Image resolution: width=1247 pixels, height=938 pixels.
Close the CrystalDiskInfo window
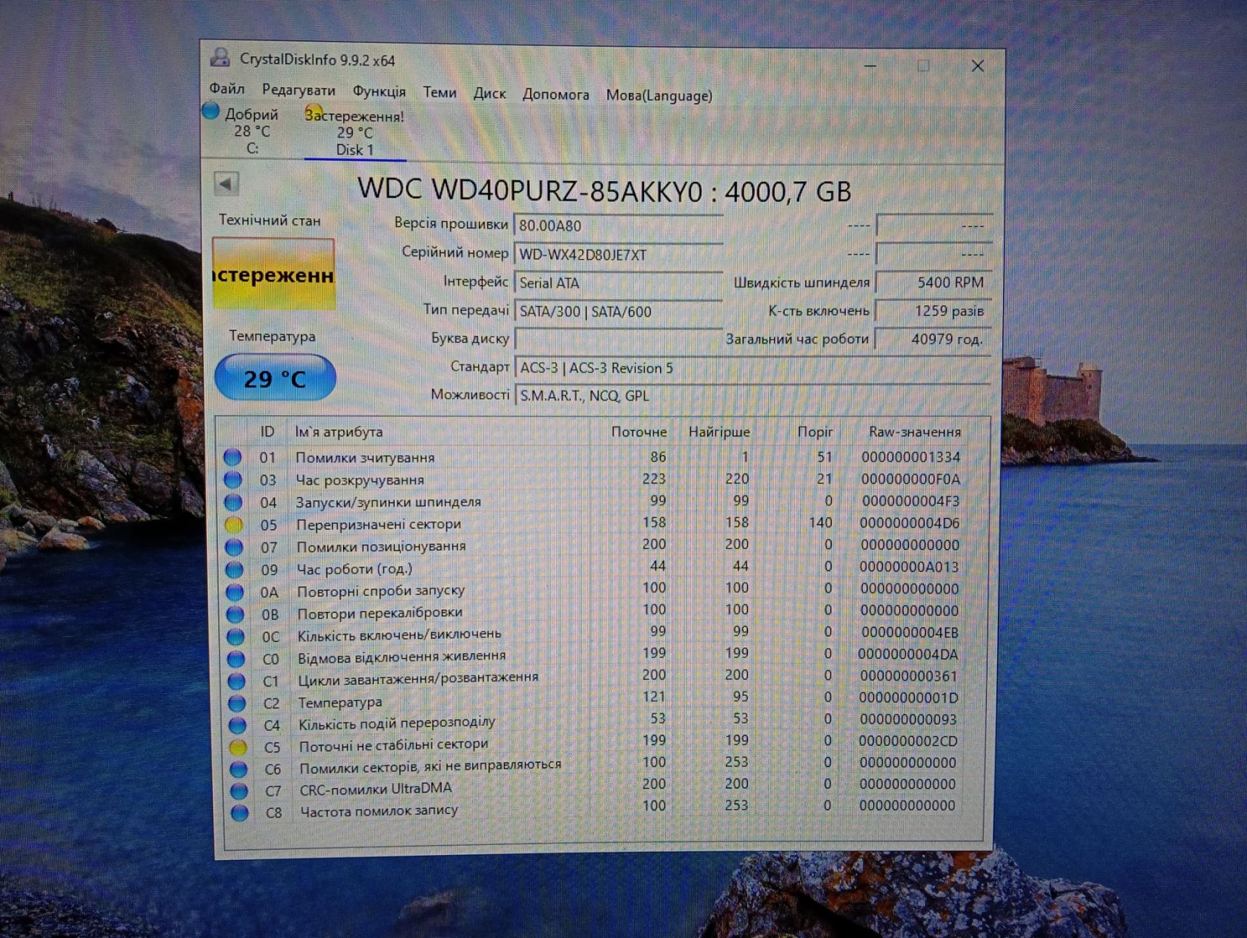[x=978, y=66]
